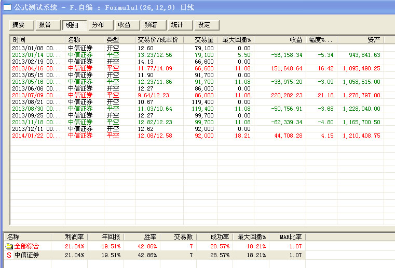Select the 明细 tab
The image size is (395, 268).
pyautogui.click(x=75, y=25)
